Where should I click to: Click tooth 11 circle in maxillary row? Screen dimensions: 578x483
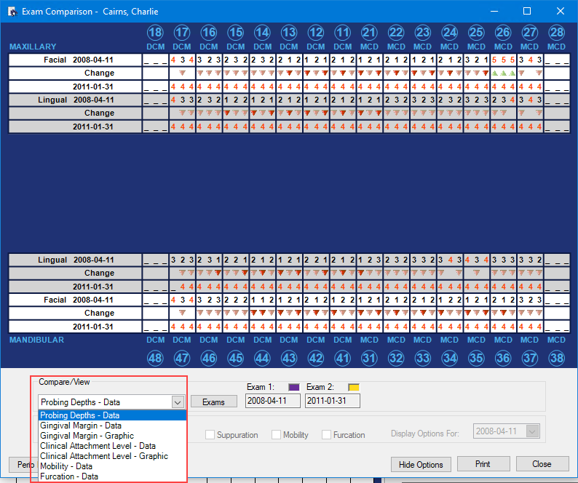click(x=343, y=32)
